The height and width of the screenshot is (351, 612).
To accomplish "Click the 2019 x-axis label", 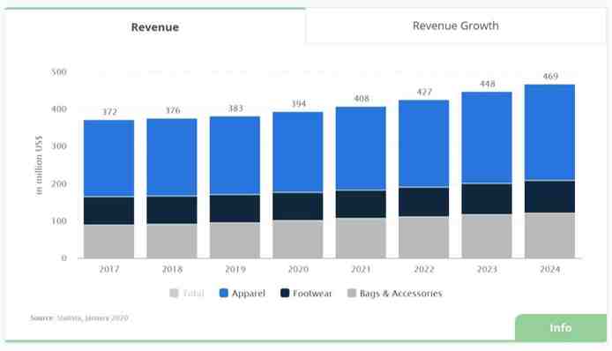I will (235, 269).
